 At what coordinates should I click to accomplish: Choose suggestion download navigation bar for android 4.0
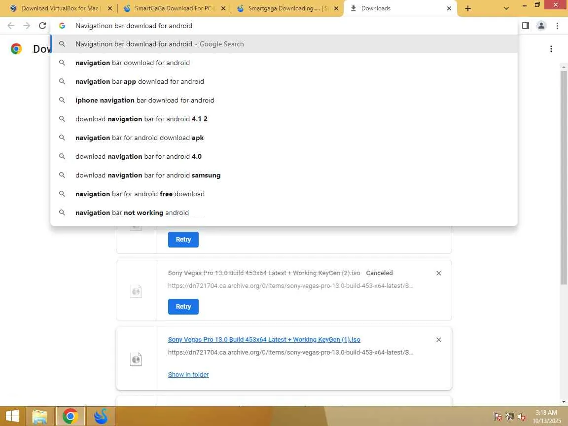284,156
